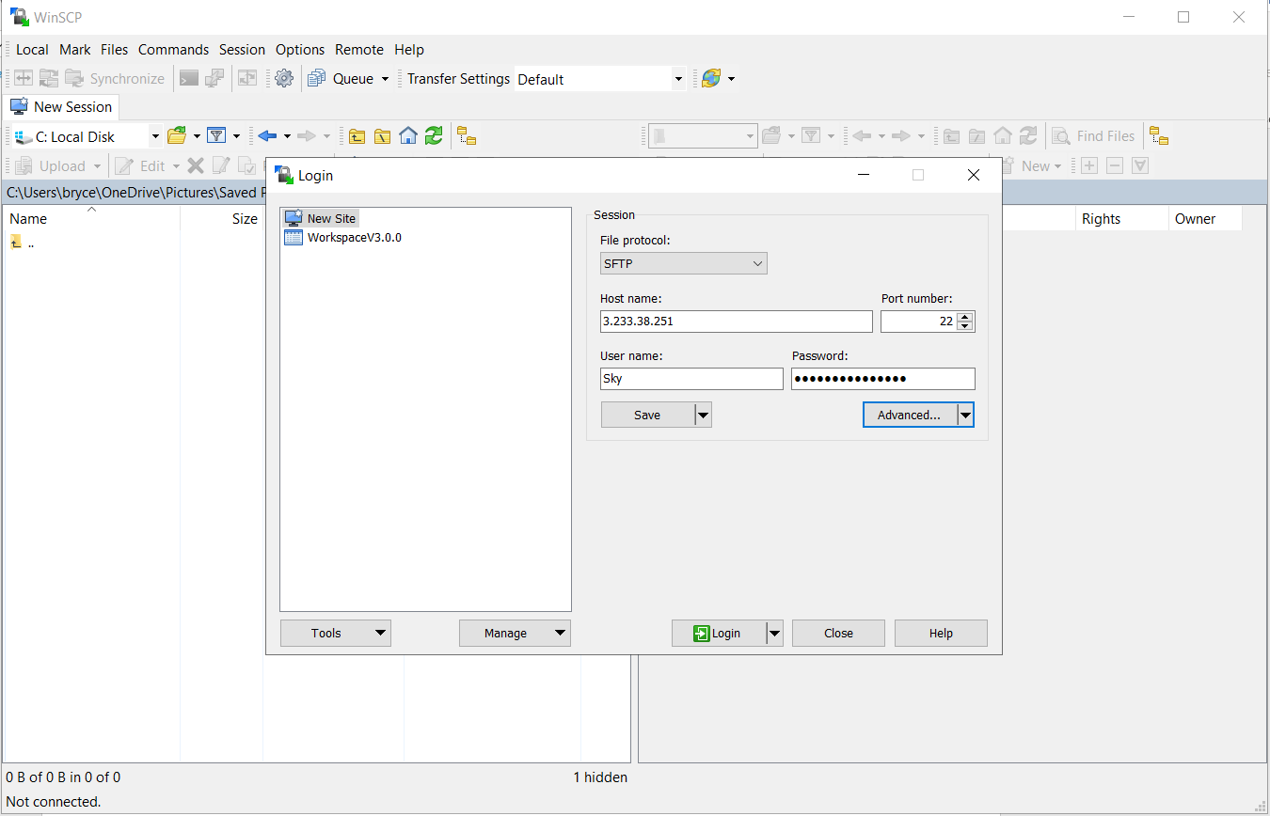Click the local Delete X icon
Image resolution: width=1270 pixels, height=816 pixels.
(196, 166)
